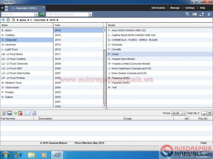Select Q - CHEMICALS - FUSES - WIRES - BULBS
The height and width of the screenshot is (159, 213).
tap(160, 40)
